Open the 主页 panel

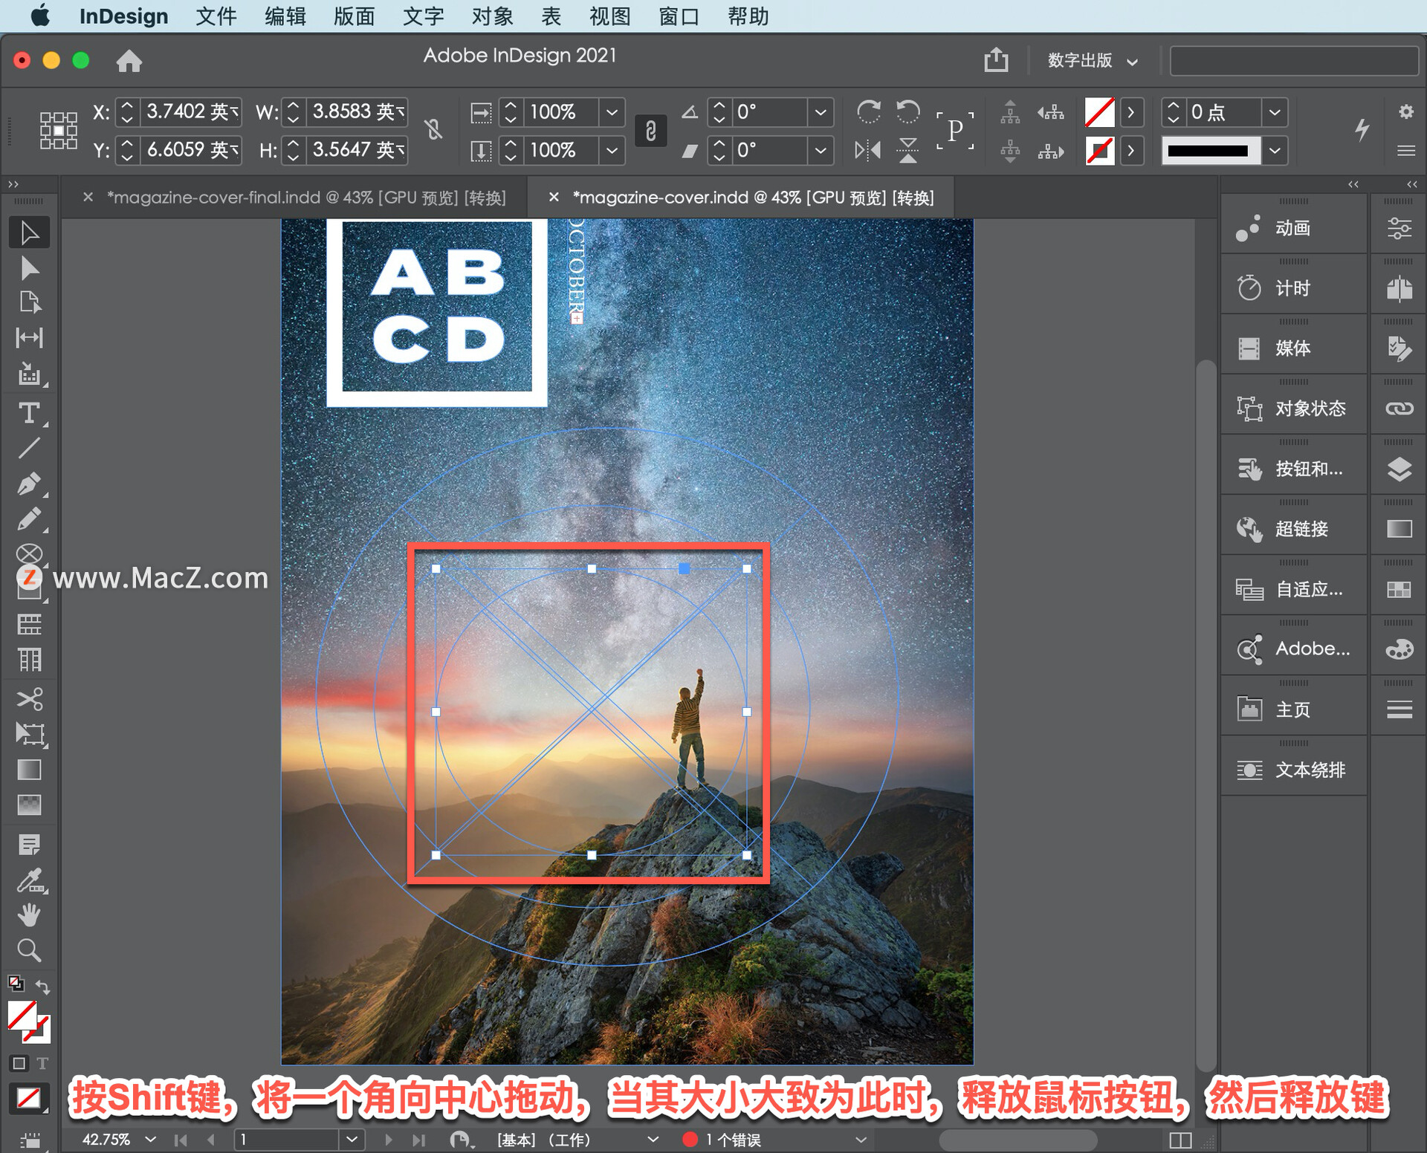1293,709
